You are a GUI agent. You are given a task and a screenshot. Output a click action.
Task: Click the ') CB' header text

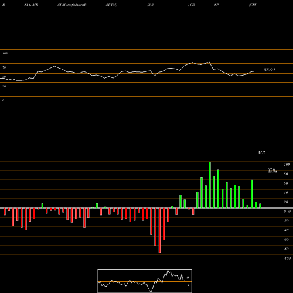192,5
